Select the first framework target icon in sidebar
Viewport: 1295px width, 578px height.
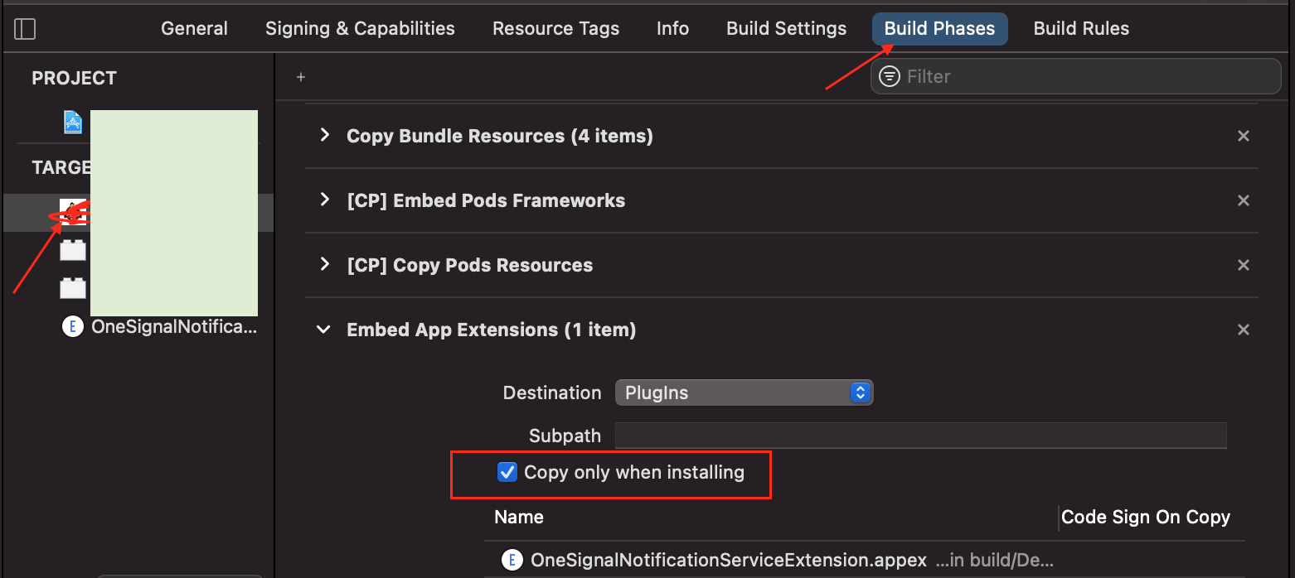click(x=72, y=251)
